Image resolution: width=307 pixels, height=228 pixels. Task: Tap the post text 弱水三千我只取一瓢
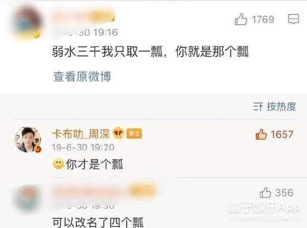point(107,52)
